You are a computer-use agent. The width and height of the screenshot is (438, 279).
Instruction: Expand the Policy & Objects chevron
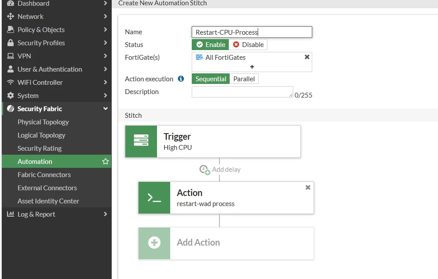105,29
